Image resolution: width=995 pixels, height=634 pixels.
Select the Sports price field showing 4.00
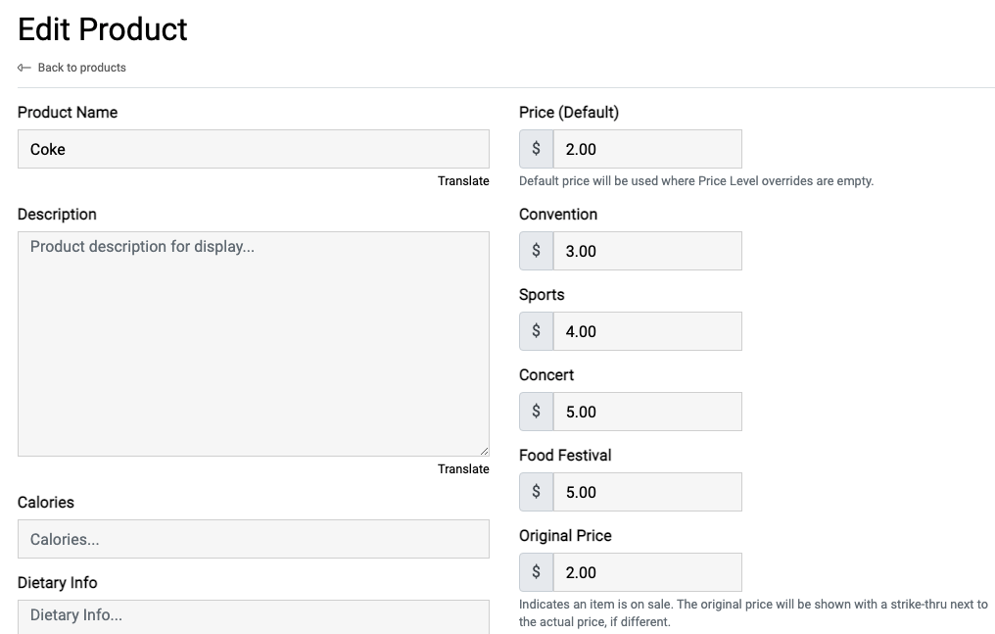click(646, 330)
